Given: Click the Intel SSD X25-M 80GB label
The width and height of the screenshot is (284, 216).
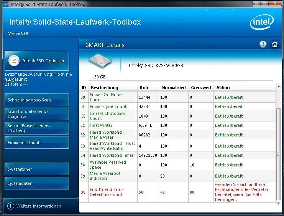Looking at the screenshot, I should [x=156, y=66].
